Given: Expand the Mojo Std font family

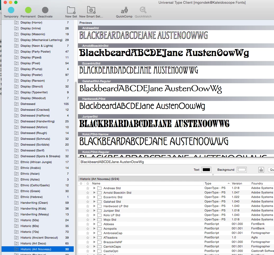Looking at the screenshot, I should [x=94, y=220].
